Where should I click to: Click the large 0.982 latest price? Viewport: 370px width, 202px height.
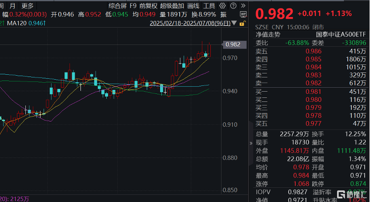click(x=274, y=14)
